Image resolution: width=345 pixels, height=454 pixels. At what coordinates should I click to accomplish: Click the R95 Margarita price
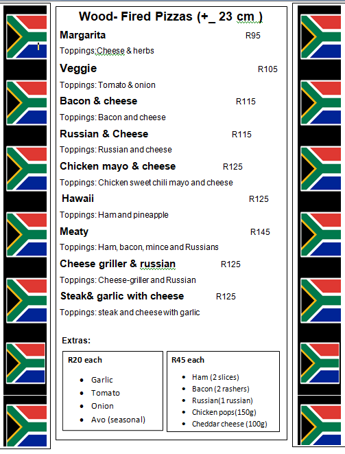(253, 36)
